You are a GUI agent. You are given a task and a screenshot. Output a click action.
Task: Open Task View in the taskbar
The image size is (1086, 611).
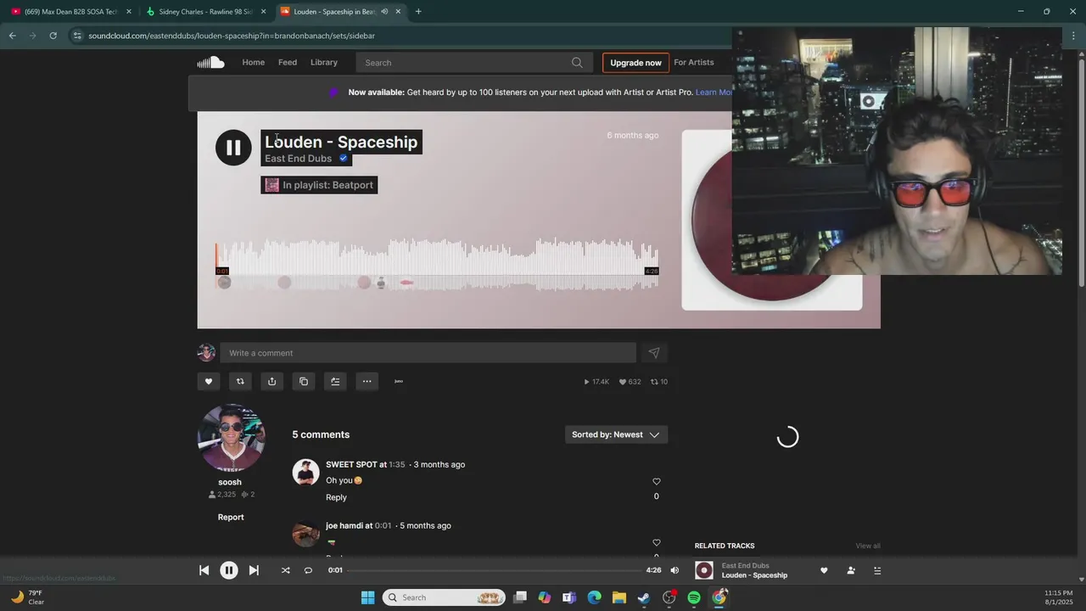(520, 597)
